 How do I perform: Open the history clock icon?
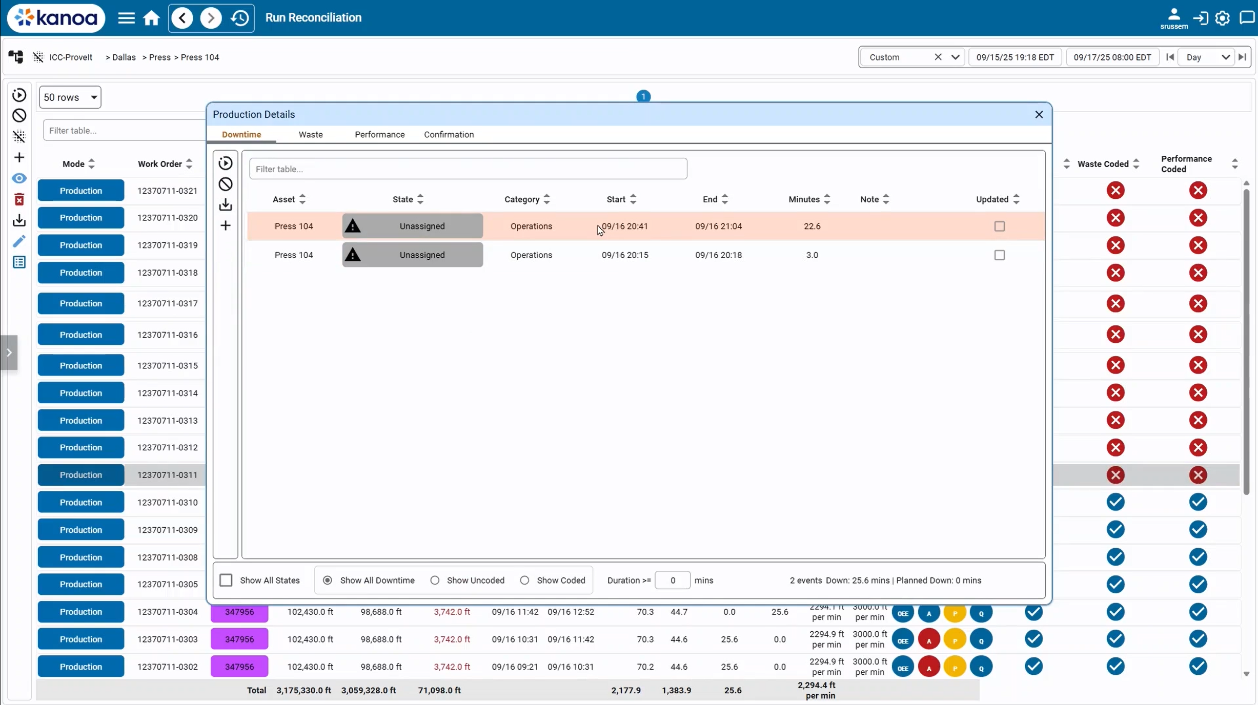point(239,18)
